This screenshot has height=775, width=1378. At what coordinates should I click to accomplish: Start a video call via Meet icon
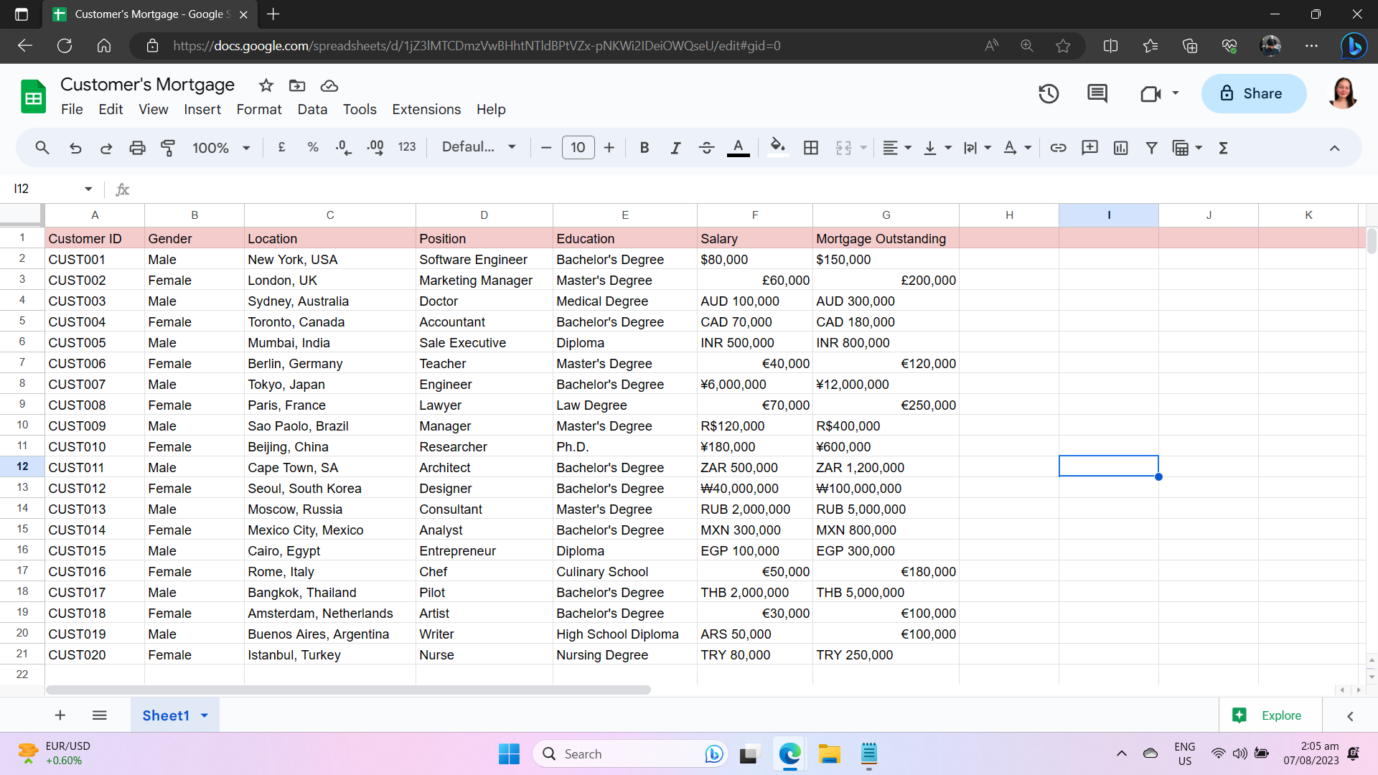point(1150,93)
